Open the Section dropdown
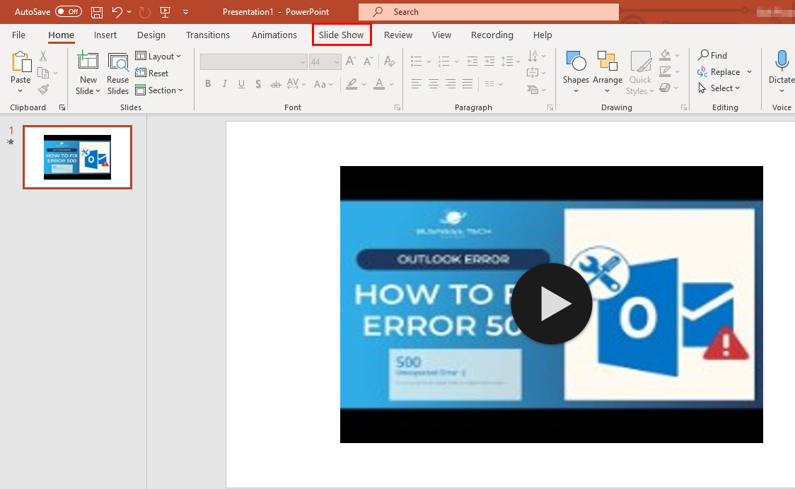This screenshot has width=795, height=489. click(159, 90)
